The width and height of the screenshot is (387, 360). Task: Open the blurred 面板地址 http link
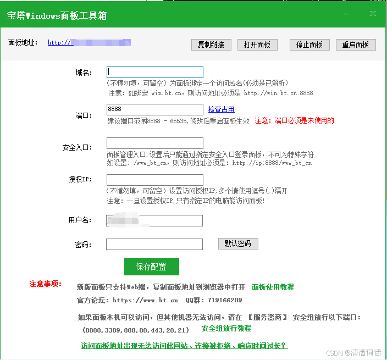click(89, 42)
